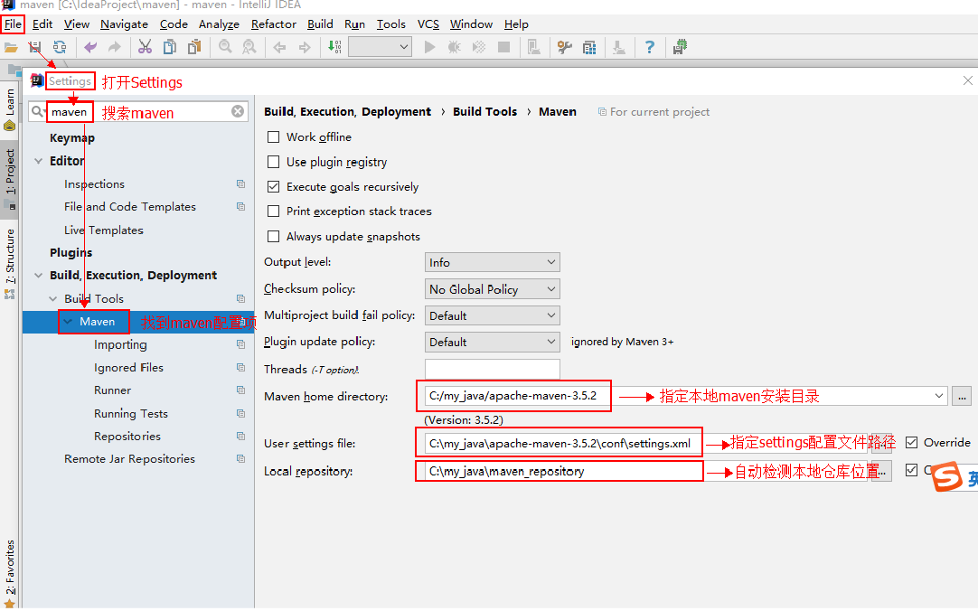
Task: Open the VCS menu
Action: (x=428, y=24)
